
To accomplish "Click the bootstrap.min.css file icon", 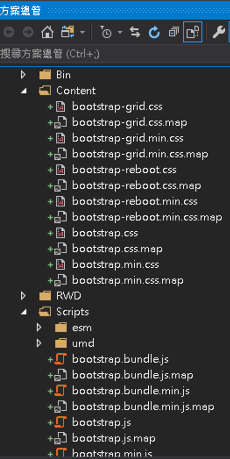I will pyautogui.click(x=60, y=265).
